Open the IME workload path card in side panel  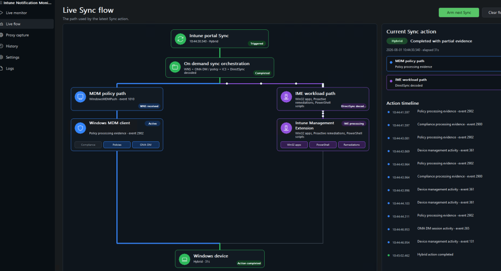tap(444, 83)
